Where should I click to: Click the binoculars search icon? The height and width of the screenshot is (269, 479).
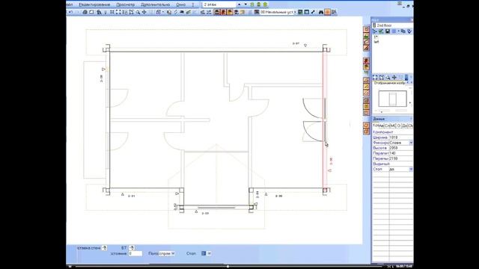(321, 12)
